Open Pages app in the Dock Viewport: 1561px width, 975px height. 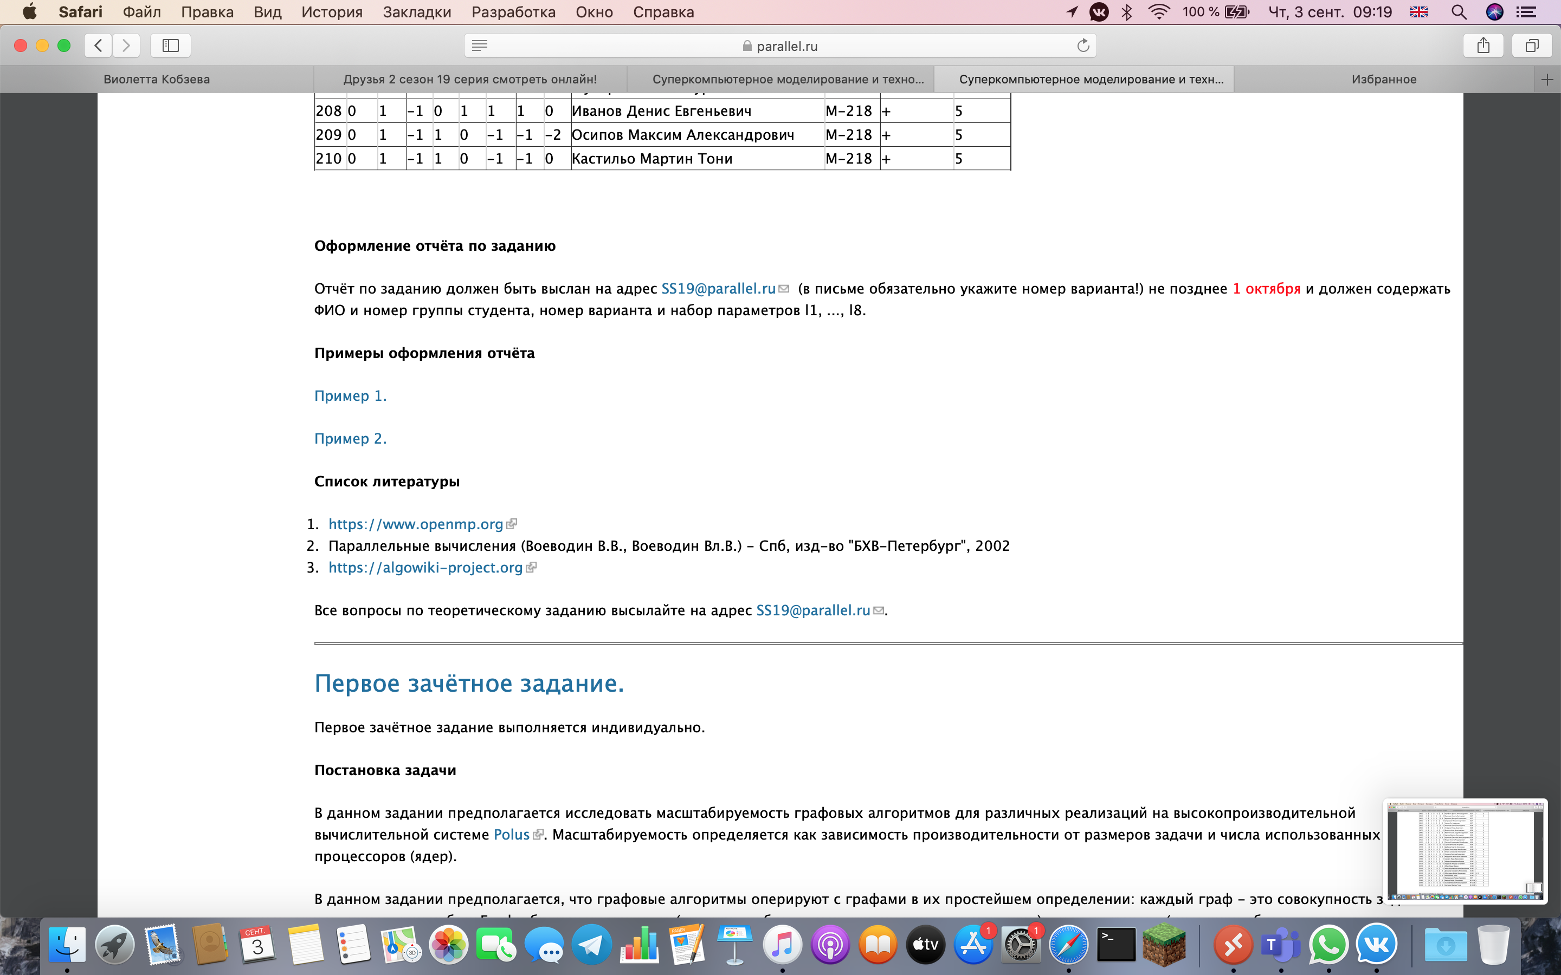687,945
